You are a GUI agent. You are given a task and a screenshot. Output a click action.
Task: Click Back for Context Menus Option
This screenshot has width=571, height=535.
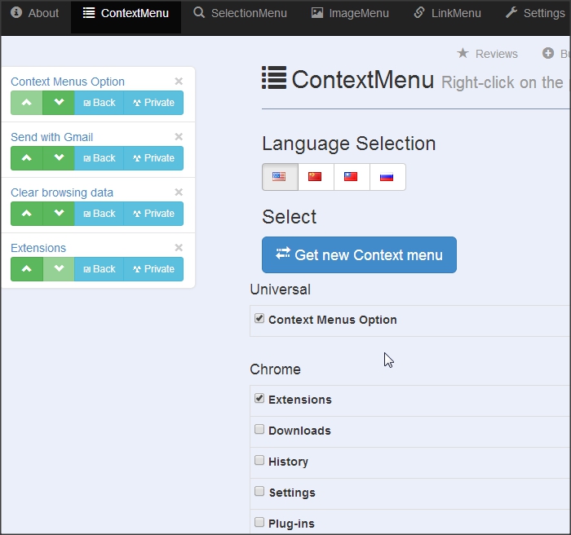pos(99,103)
